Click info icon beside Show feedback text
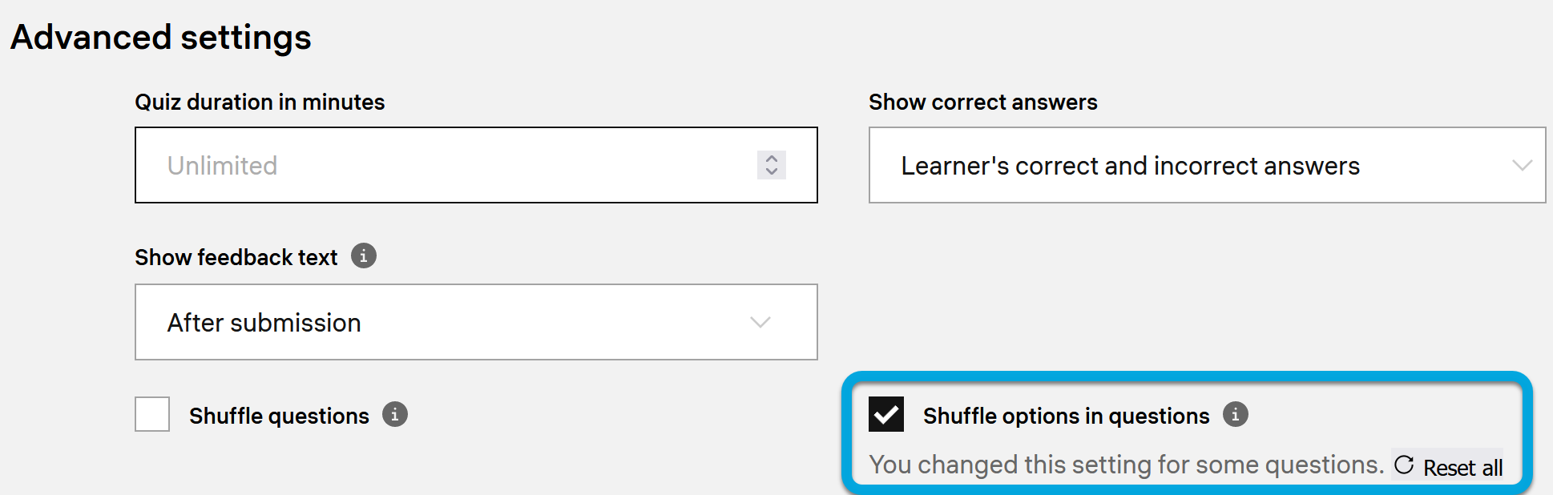Image resolution: width=1553 pixels, height=495 pixels. (x=364, y=256)
